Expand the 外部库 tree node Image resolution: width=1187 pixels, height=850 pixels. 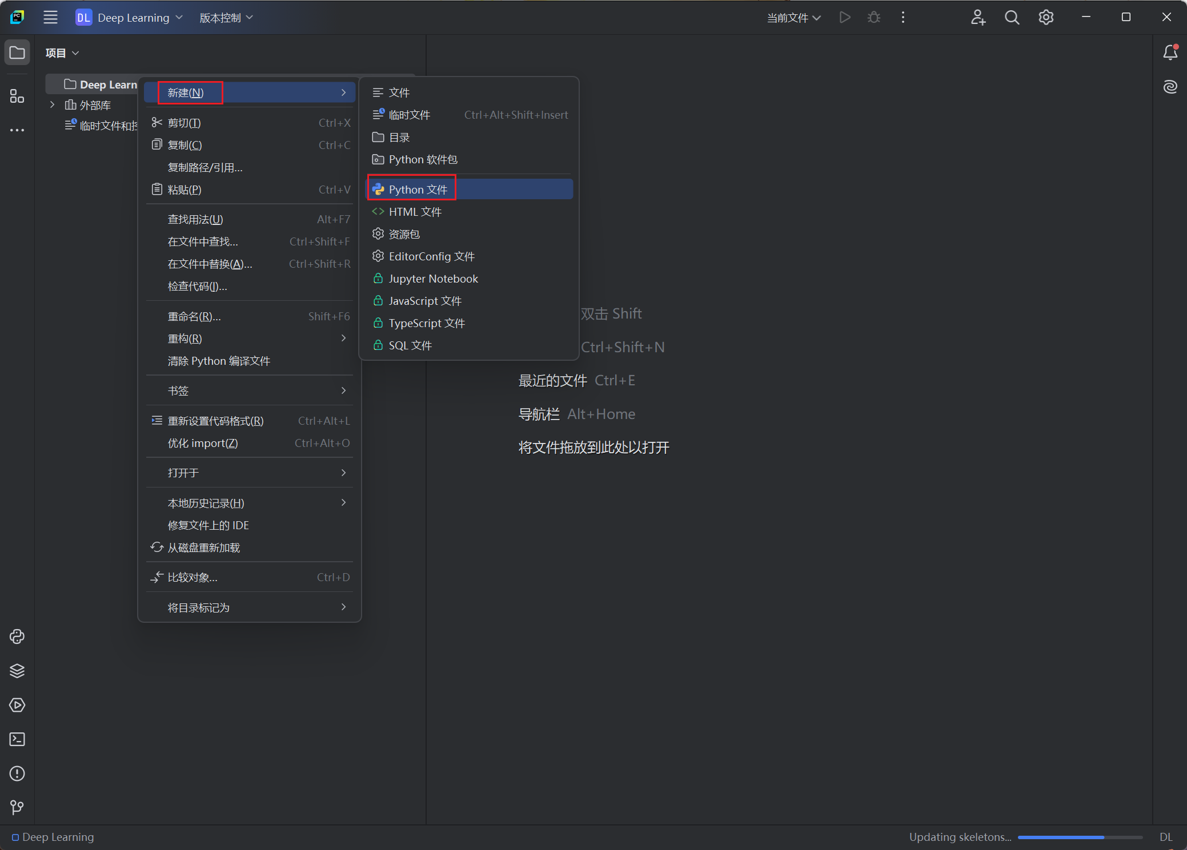(52, 104)
